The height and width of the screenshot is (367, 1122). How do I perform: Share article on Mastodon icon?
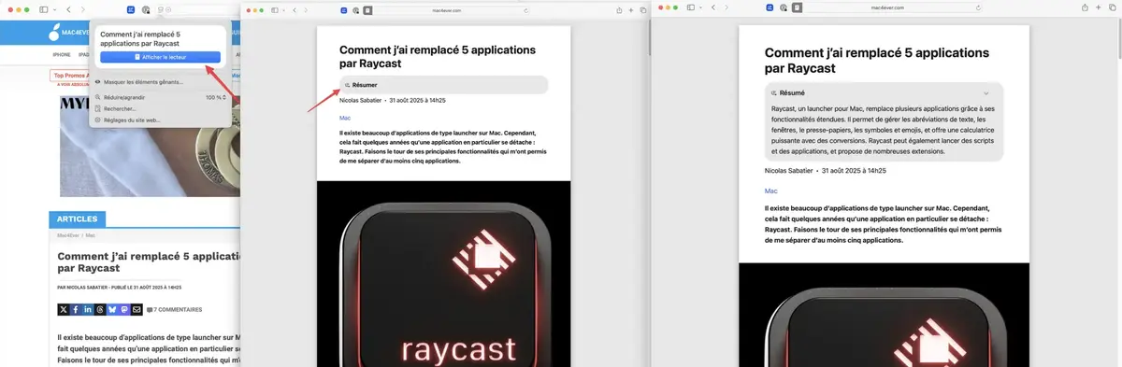click(x=124, y=309)
